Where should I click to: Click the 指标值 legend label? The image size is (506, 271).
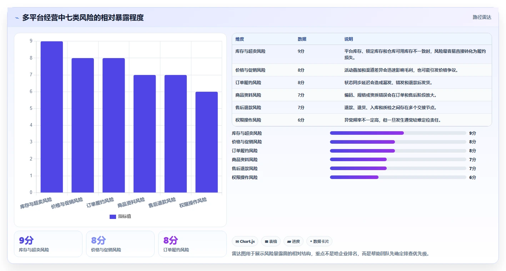pyautogui.click(x=125, y=216)
